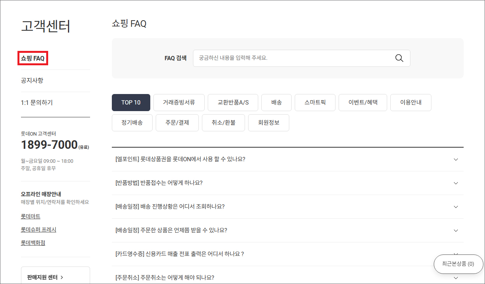Open the 반품접수는 어떻게 하나요 question text

[x=159, y=183]
